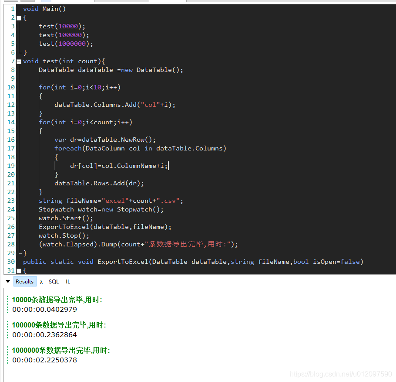This screenshot has width=396, height=382.
Task: Collapse the Main method fold marker
Action: click(19, 18)
